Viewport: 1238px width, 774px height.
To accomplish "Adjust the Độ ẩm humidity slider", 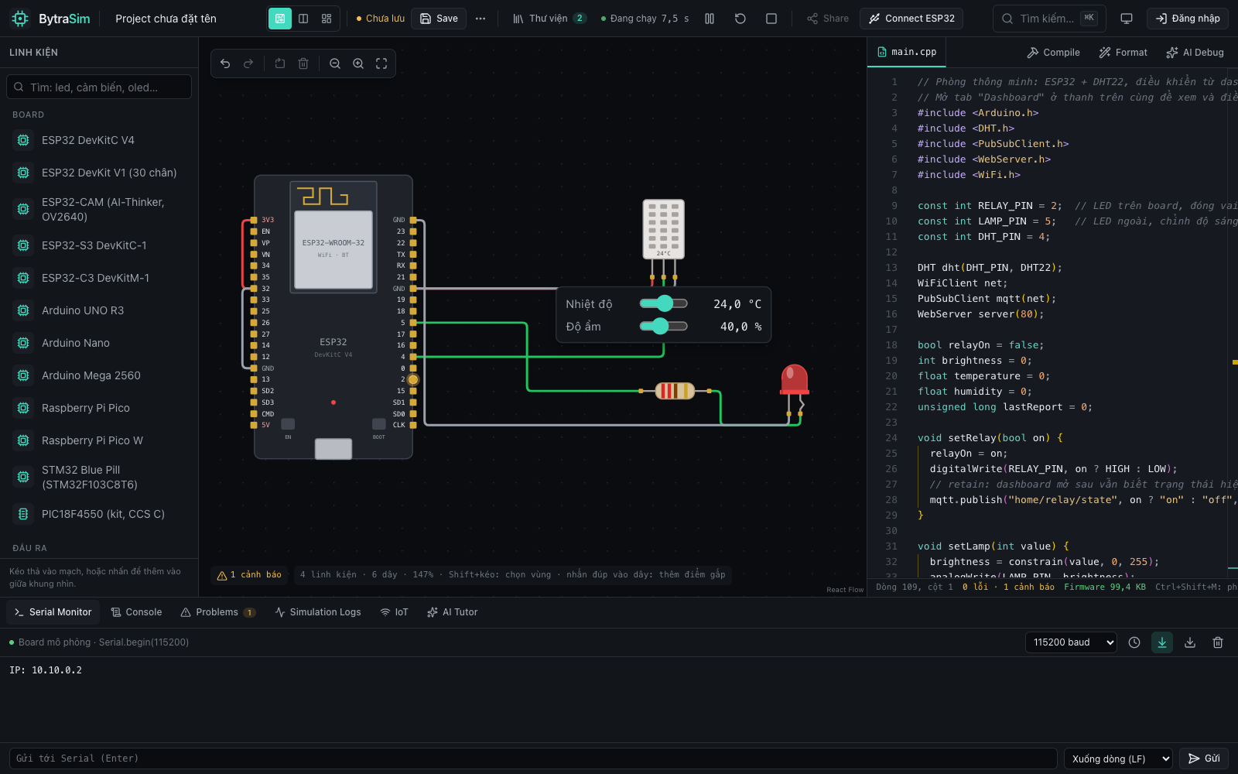I will tap(664, 326).
